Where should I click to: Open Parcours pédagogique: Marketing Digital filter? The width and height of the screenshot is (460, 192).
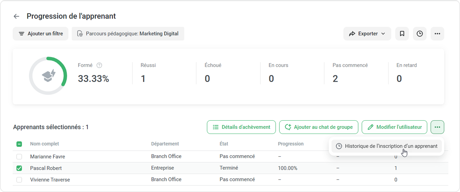tap(132, 34)
